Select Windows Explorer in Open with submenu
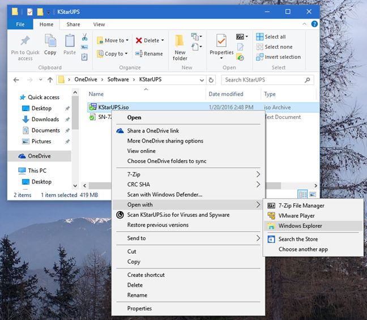This screenshot has height=320, width=367. 313,226
